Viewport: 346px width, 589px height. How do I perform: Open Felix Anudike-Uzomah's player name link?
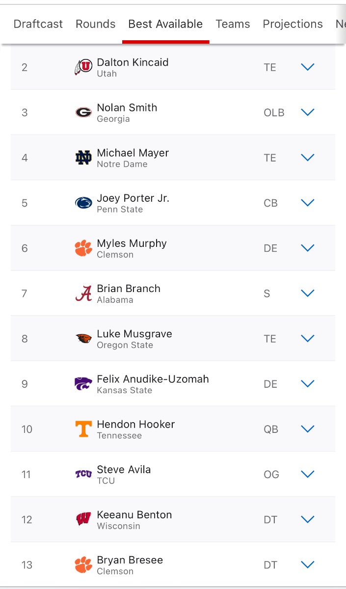tap(153, 379)
